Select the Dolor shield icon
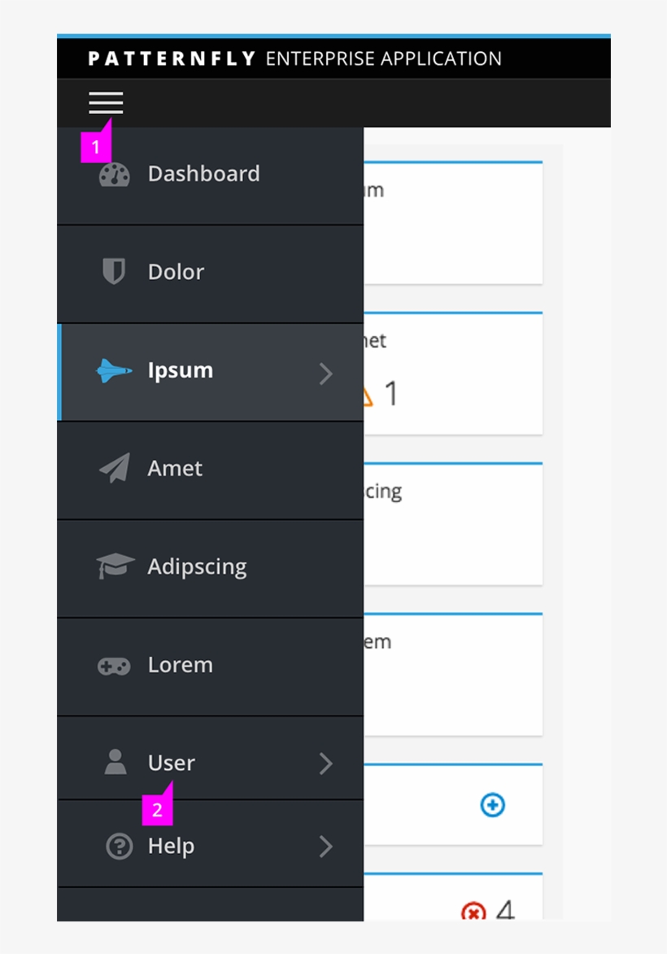Image resolution: width=667 pixels, height=954 pixels. [x=115, y=272]
